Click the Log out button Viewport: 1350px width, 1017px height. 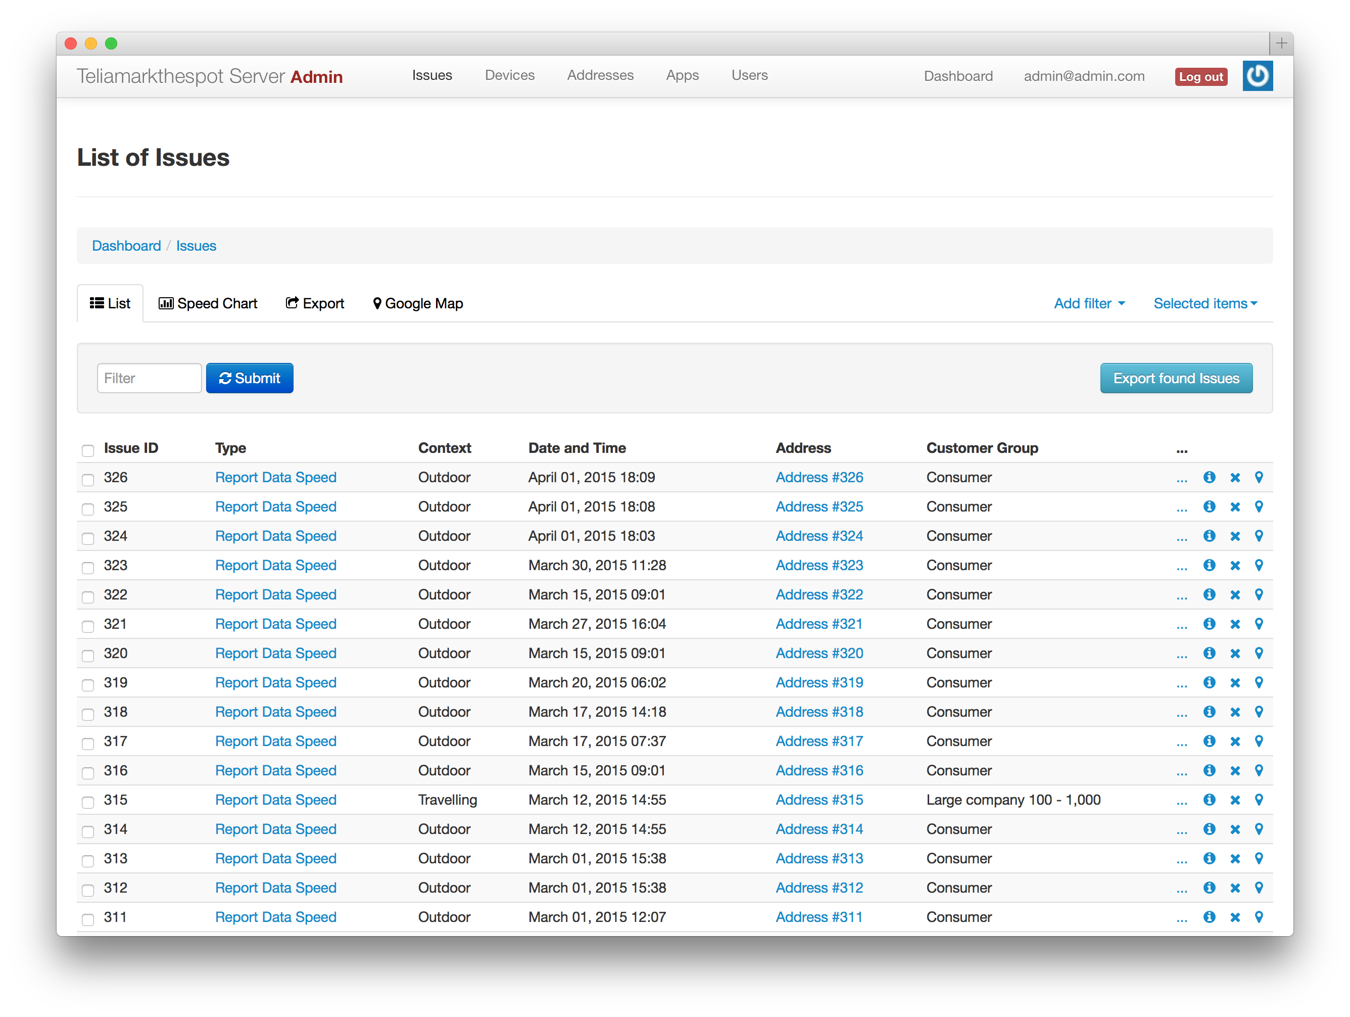(1200, 77)
